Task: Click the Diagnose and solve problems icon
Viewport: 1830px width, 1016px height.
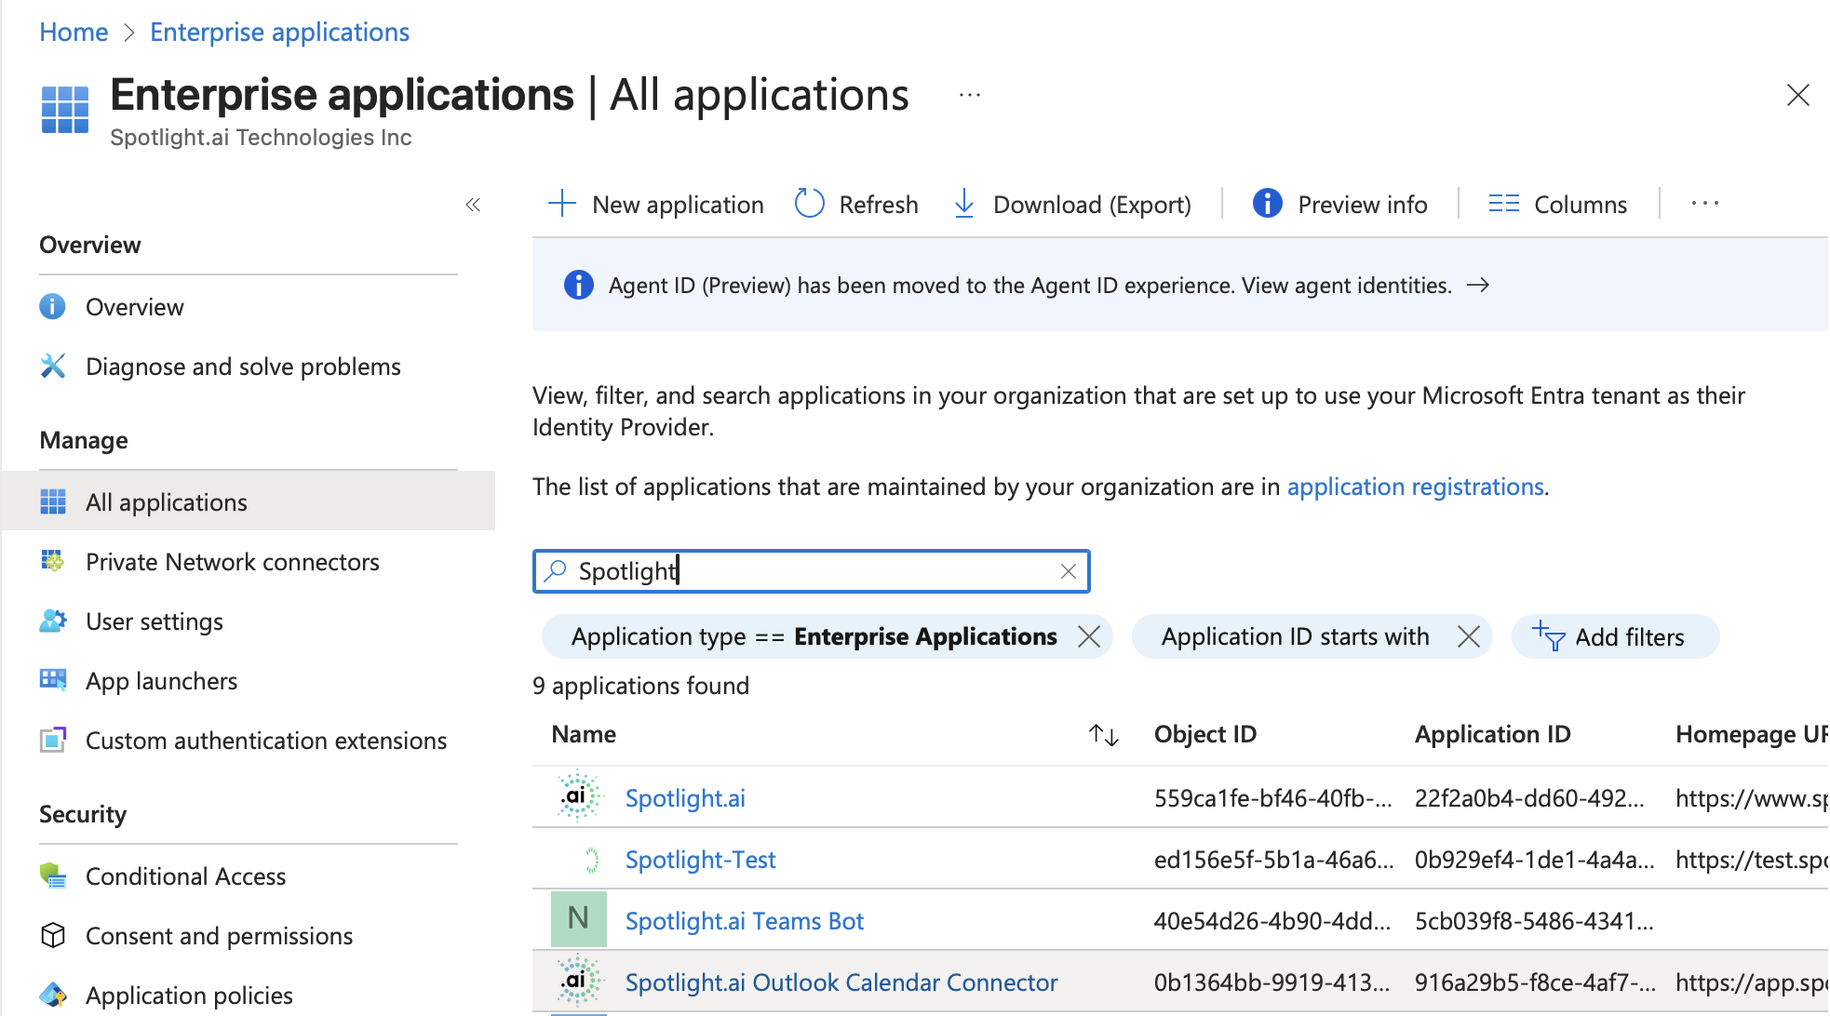Action: 53,367
